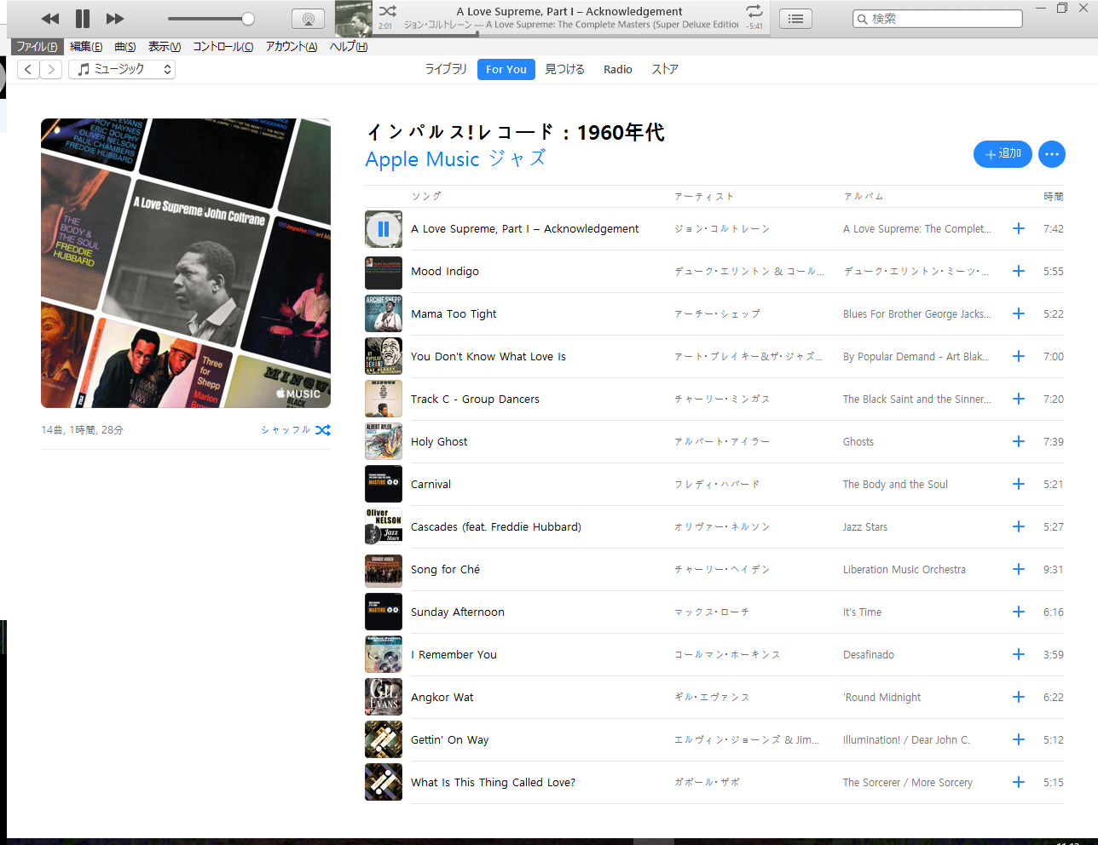Open the アカウント menu
1098x845 pixels.
[x=292, y=47]
